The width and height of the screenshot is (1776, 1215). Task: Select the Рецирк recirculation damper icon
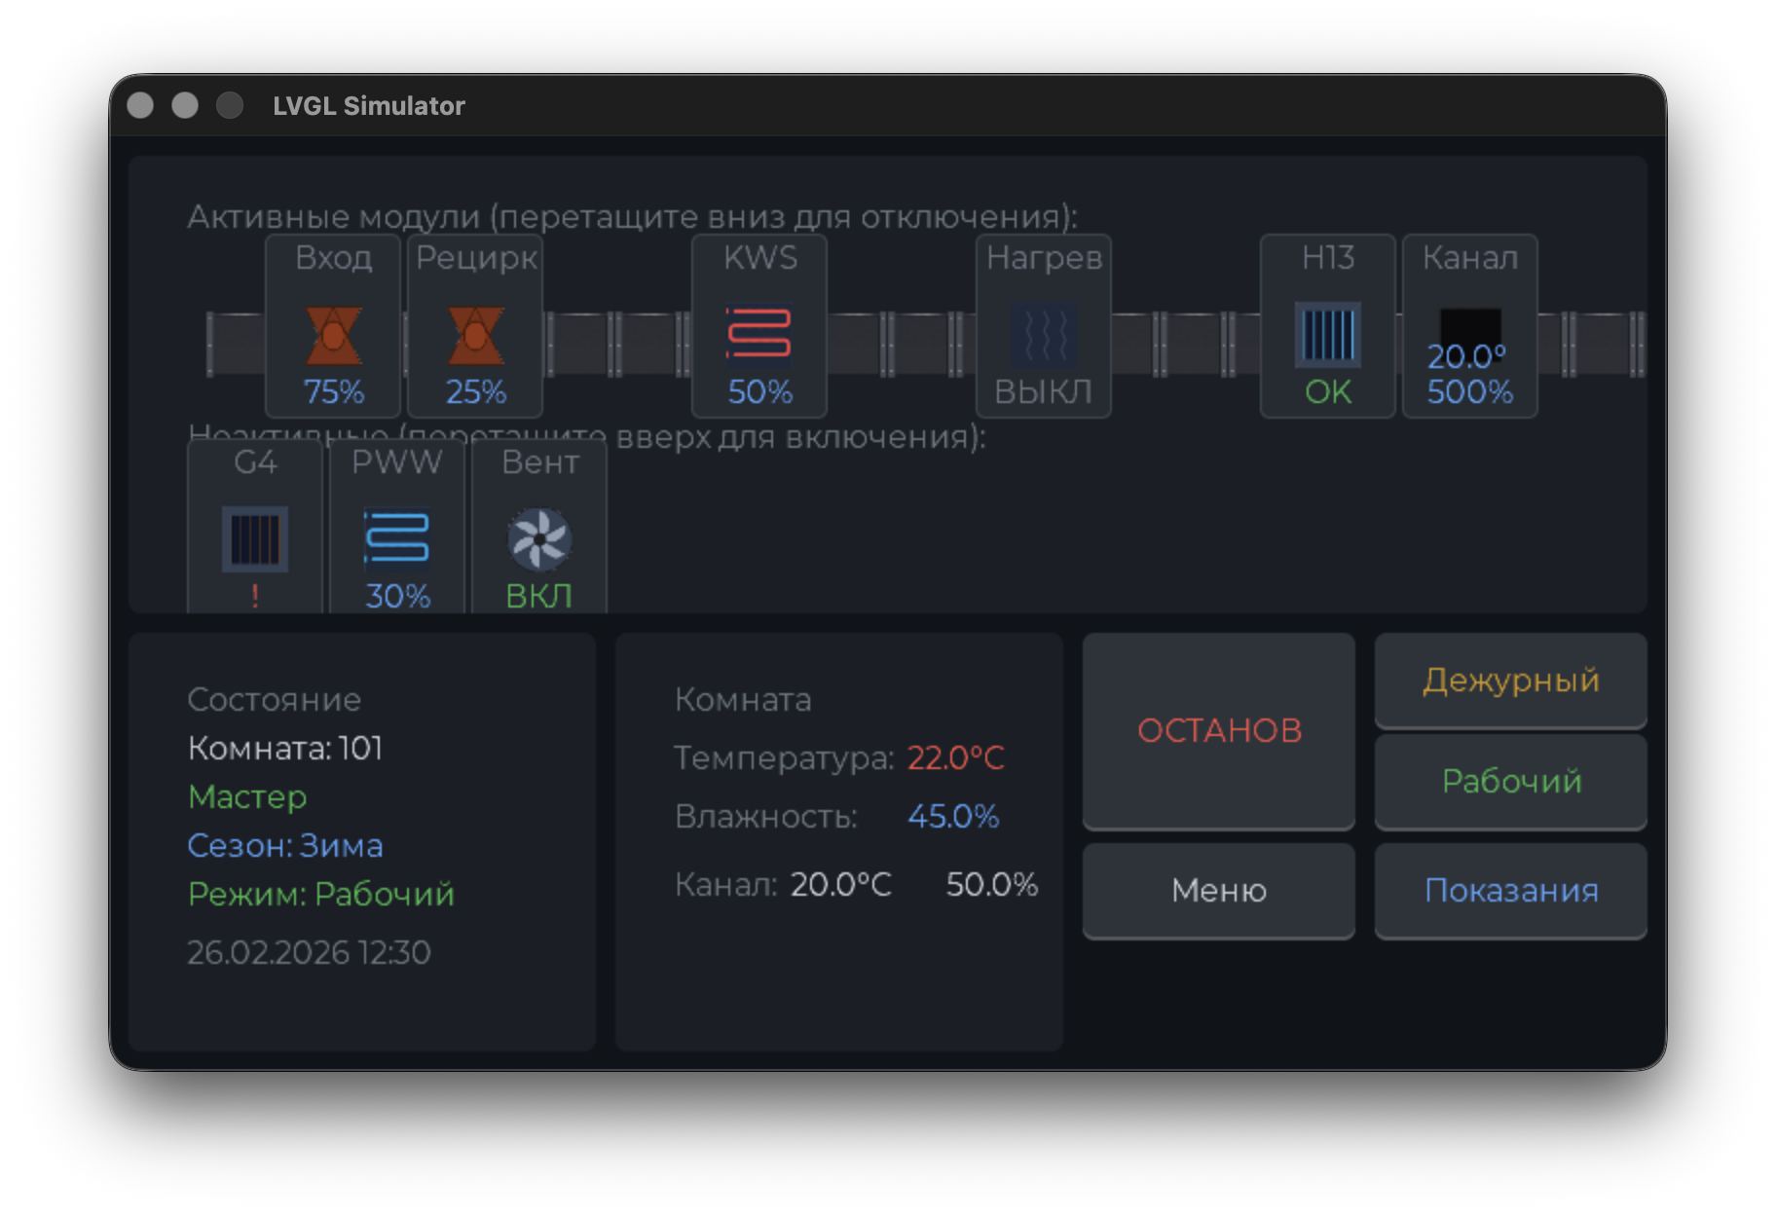pos(475,335)
